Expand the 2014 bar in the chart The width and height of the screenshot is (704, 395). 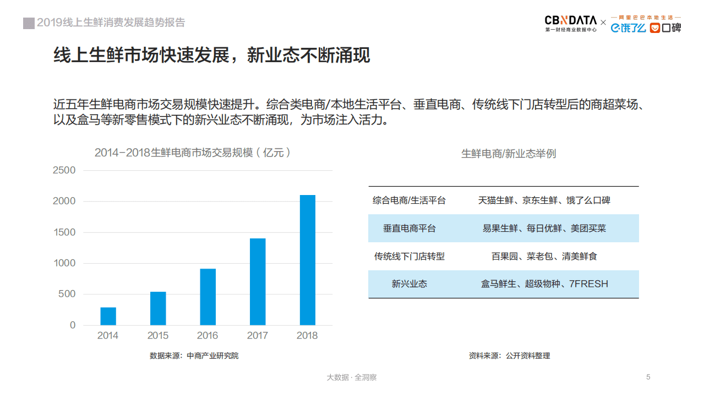pyautogui.click(x=108, y=316)
